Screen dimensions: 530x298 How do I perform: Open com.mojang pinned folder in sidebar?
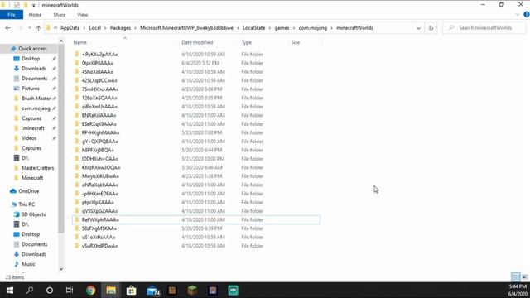pyautogui.click(x=36, y=108)
